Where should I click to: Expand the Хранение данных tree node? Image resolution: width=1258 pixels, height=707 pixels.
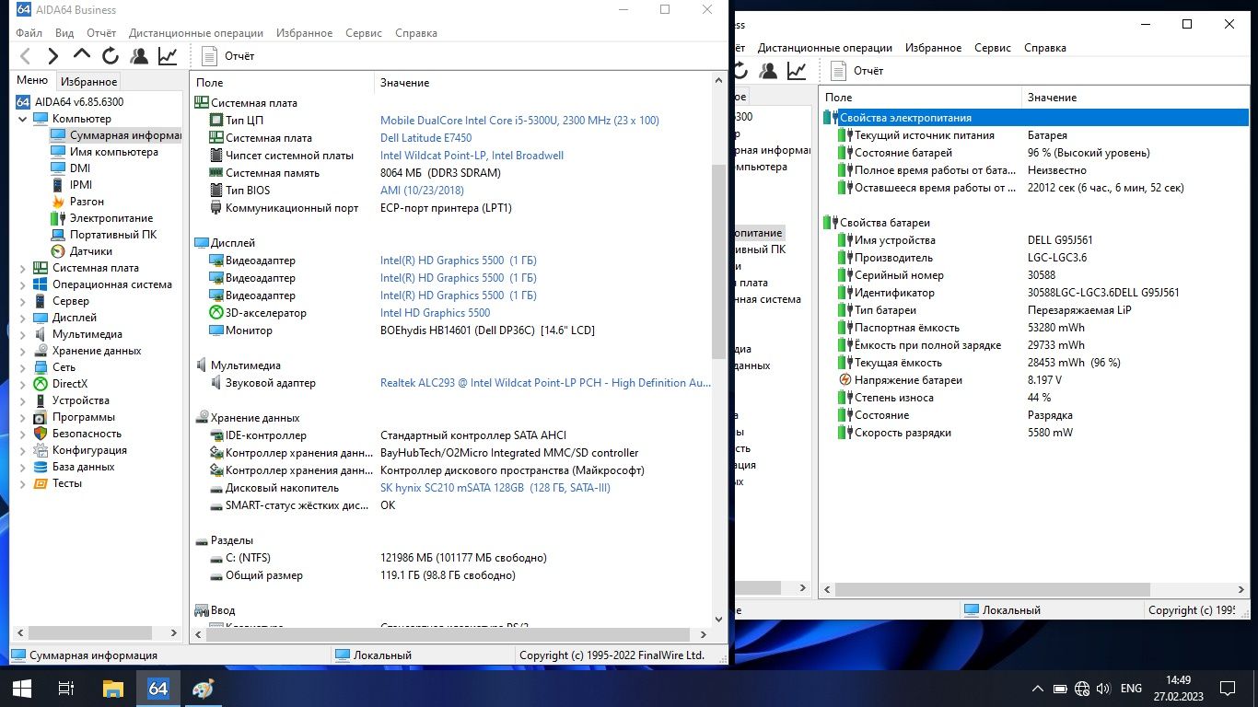pos(23,351)
